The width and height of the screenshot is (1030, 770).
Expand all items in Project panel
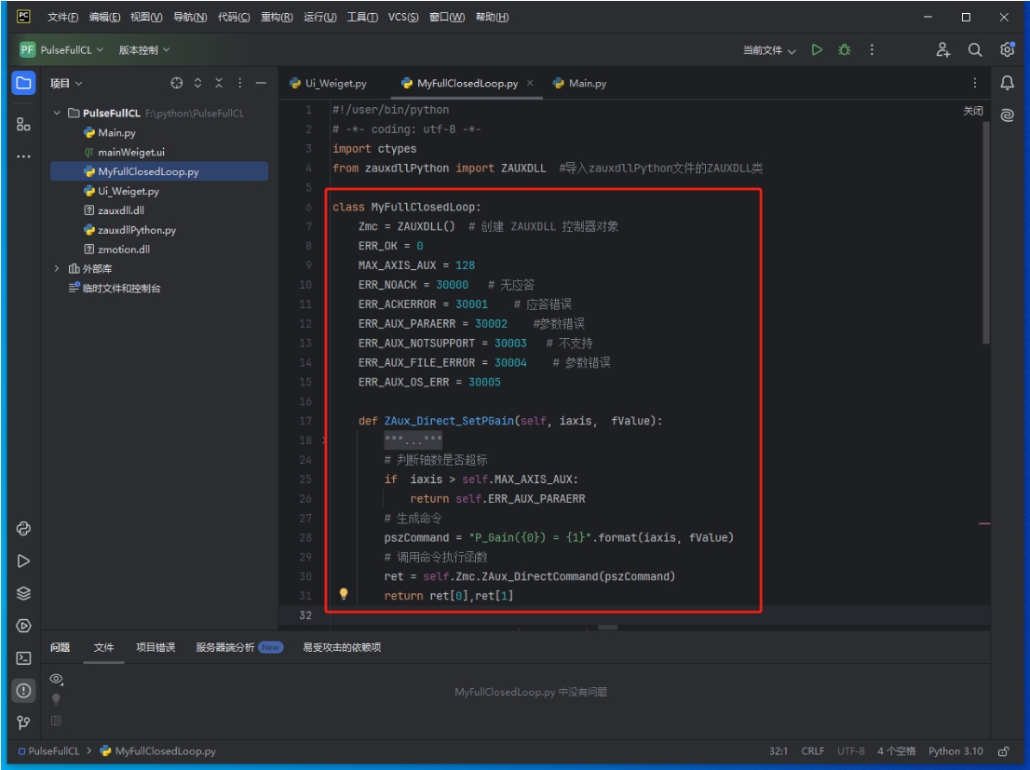click(197, 83)
